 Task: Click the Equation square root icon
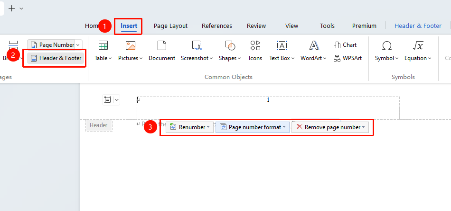418,45
